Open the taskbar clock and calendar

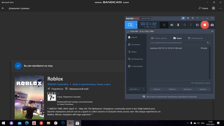coord(210,123)
